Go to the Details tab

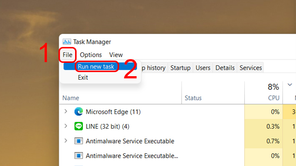click(225, 68)
